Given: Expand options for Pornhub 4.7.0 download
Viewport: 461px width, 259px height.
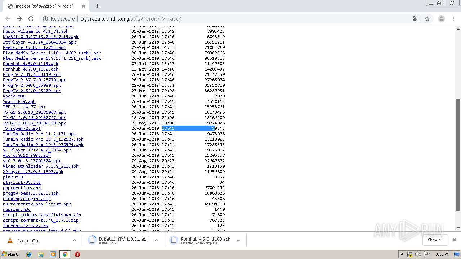Looking at the screenshot, I should tap(238, 240).
